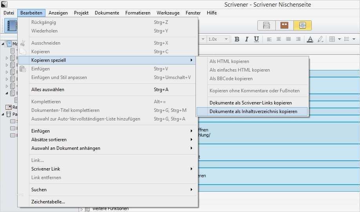The width and height of the screenshot is (360, 212).
Task: Switch to Scrivenings document view
Action: (x=267, y=25)
